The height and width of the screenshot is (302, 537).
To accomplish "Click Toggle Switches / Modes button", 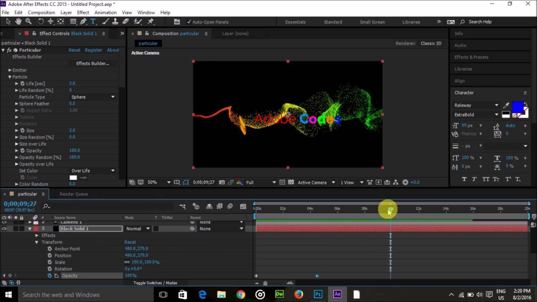I will click(x=155, y=283).
